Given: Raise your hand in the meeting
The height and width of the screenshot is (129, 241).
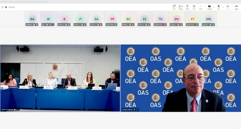Looking at the screenshot, I should pos(187,7).
